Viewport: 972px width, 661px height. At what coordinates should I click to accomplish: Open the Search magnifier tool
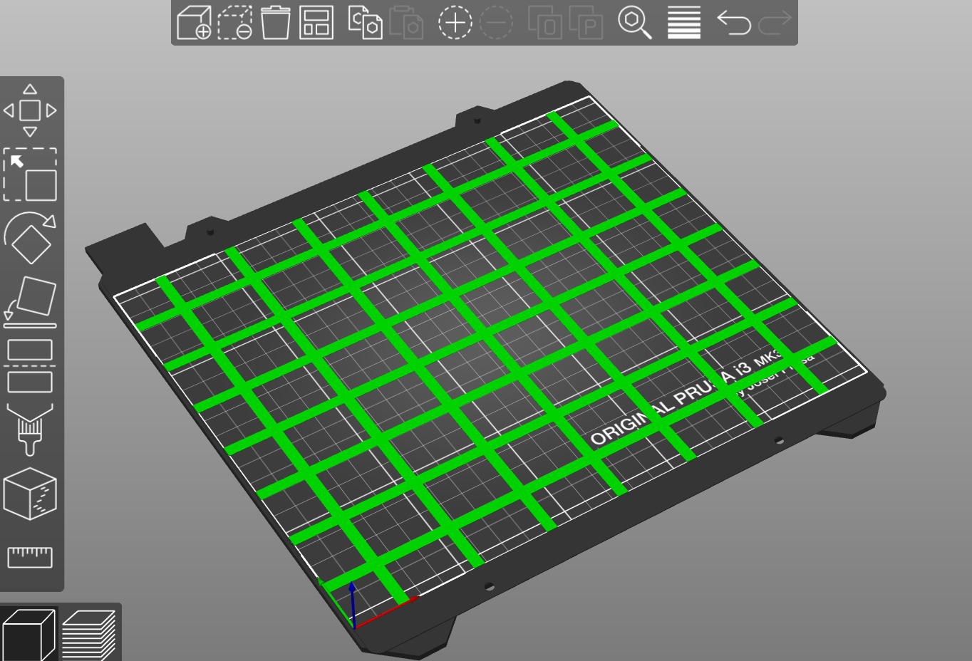[x=635, y=23]
